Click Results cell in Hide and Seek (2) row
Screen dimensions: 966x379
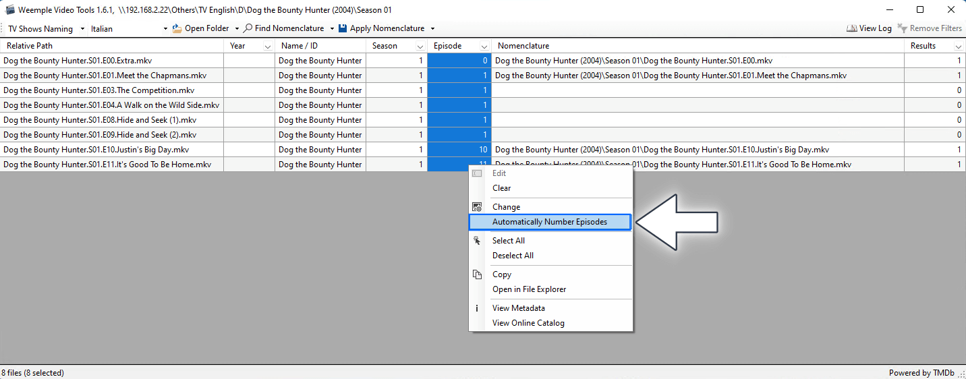pyautogui.click(x=935, y=135)
